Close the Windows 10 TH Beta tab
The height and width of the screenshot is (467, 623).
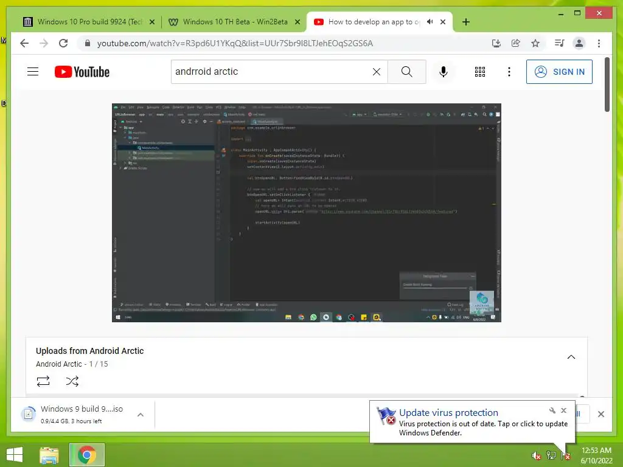[x=297, y=22]
